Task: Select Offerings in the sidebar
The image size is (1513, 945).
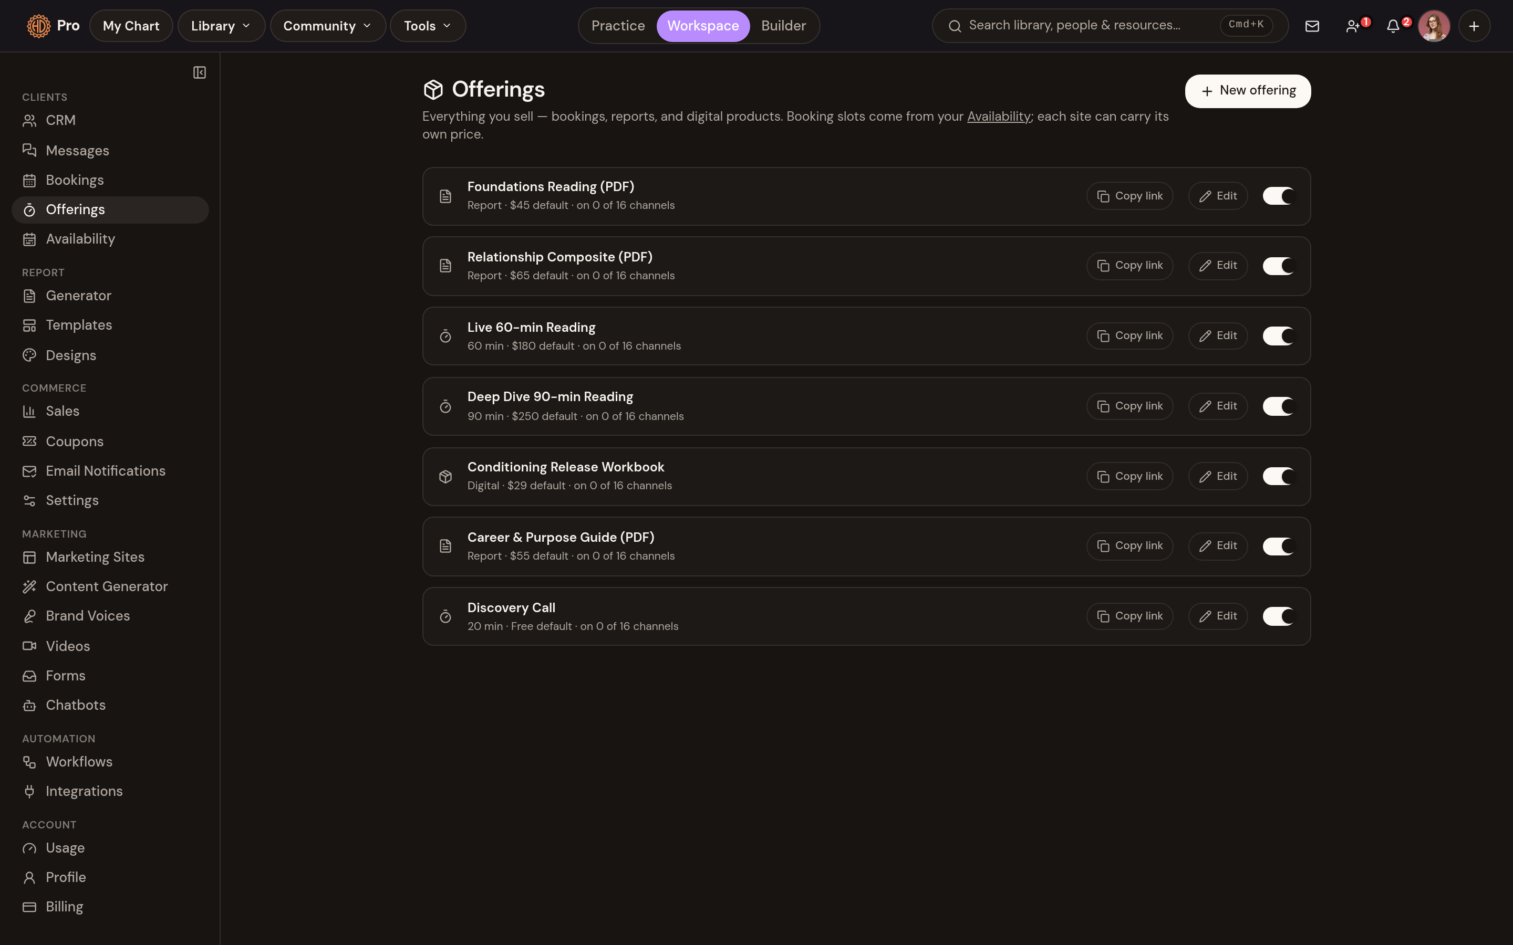Action: 110,209
